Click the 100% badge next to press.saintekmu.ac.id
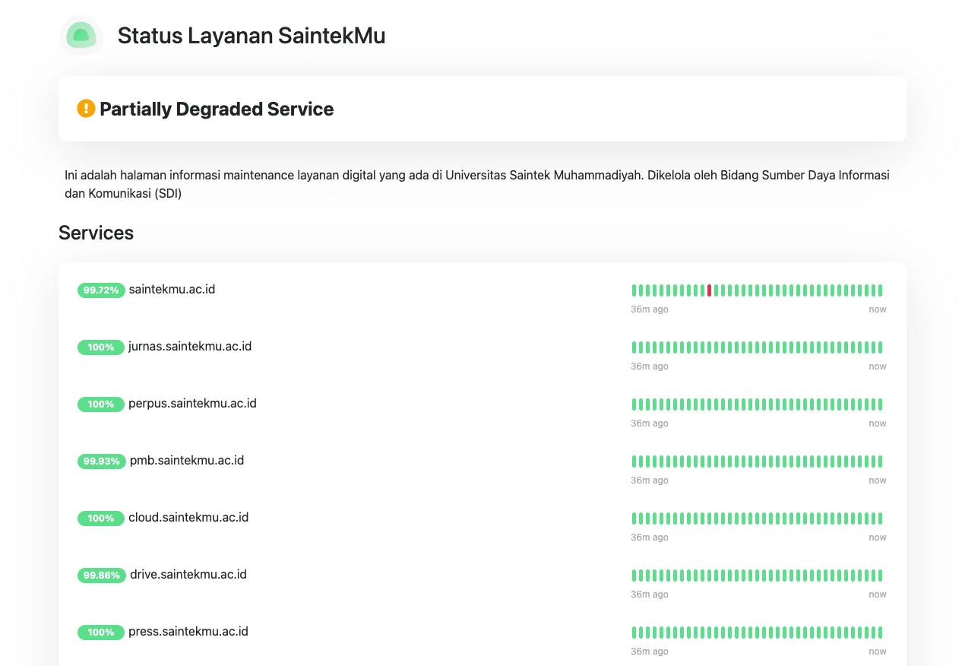This screenshot has width=965, height=666. click(101, 632)
